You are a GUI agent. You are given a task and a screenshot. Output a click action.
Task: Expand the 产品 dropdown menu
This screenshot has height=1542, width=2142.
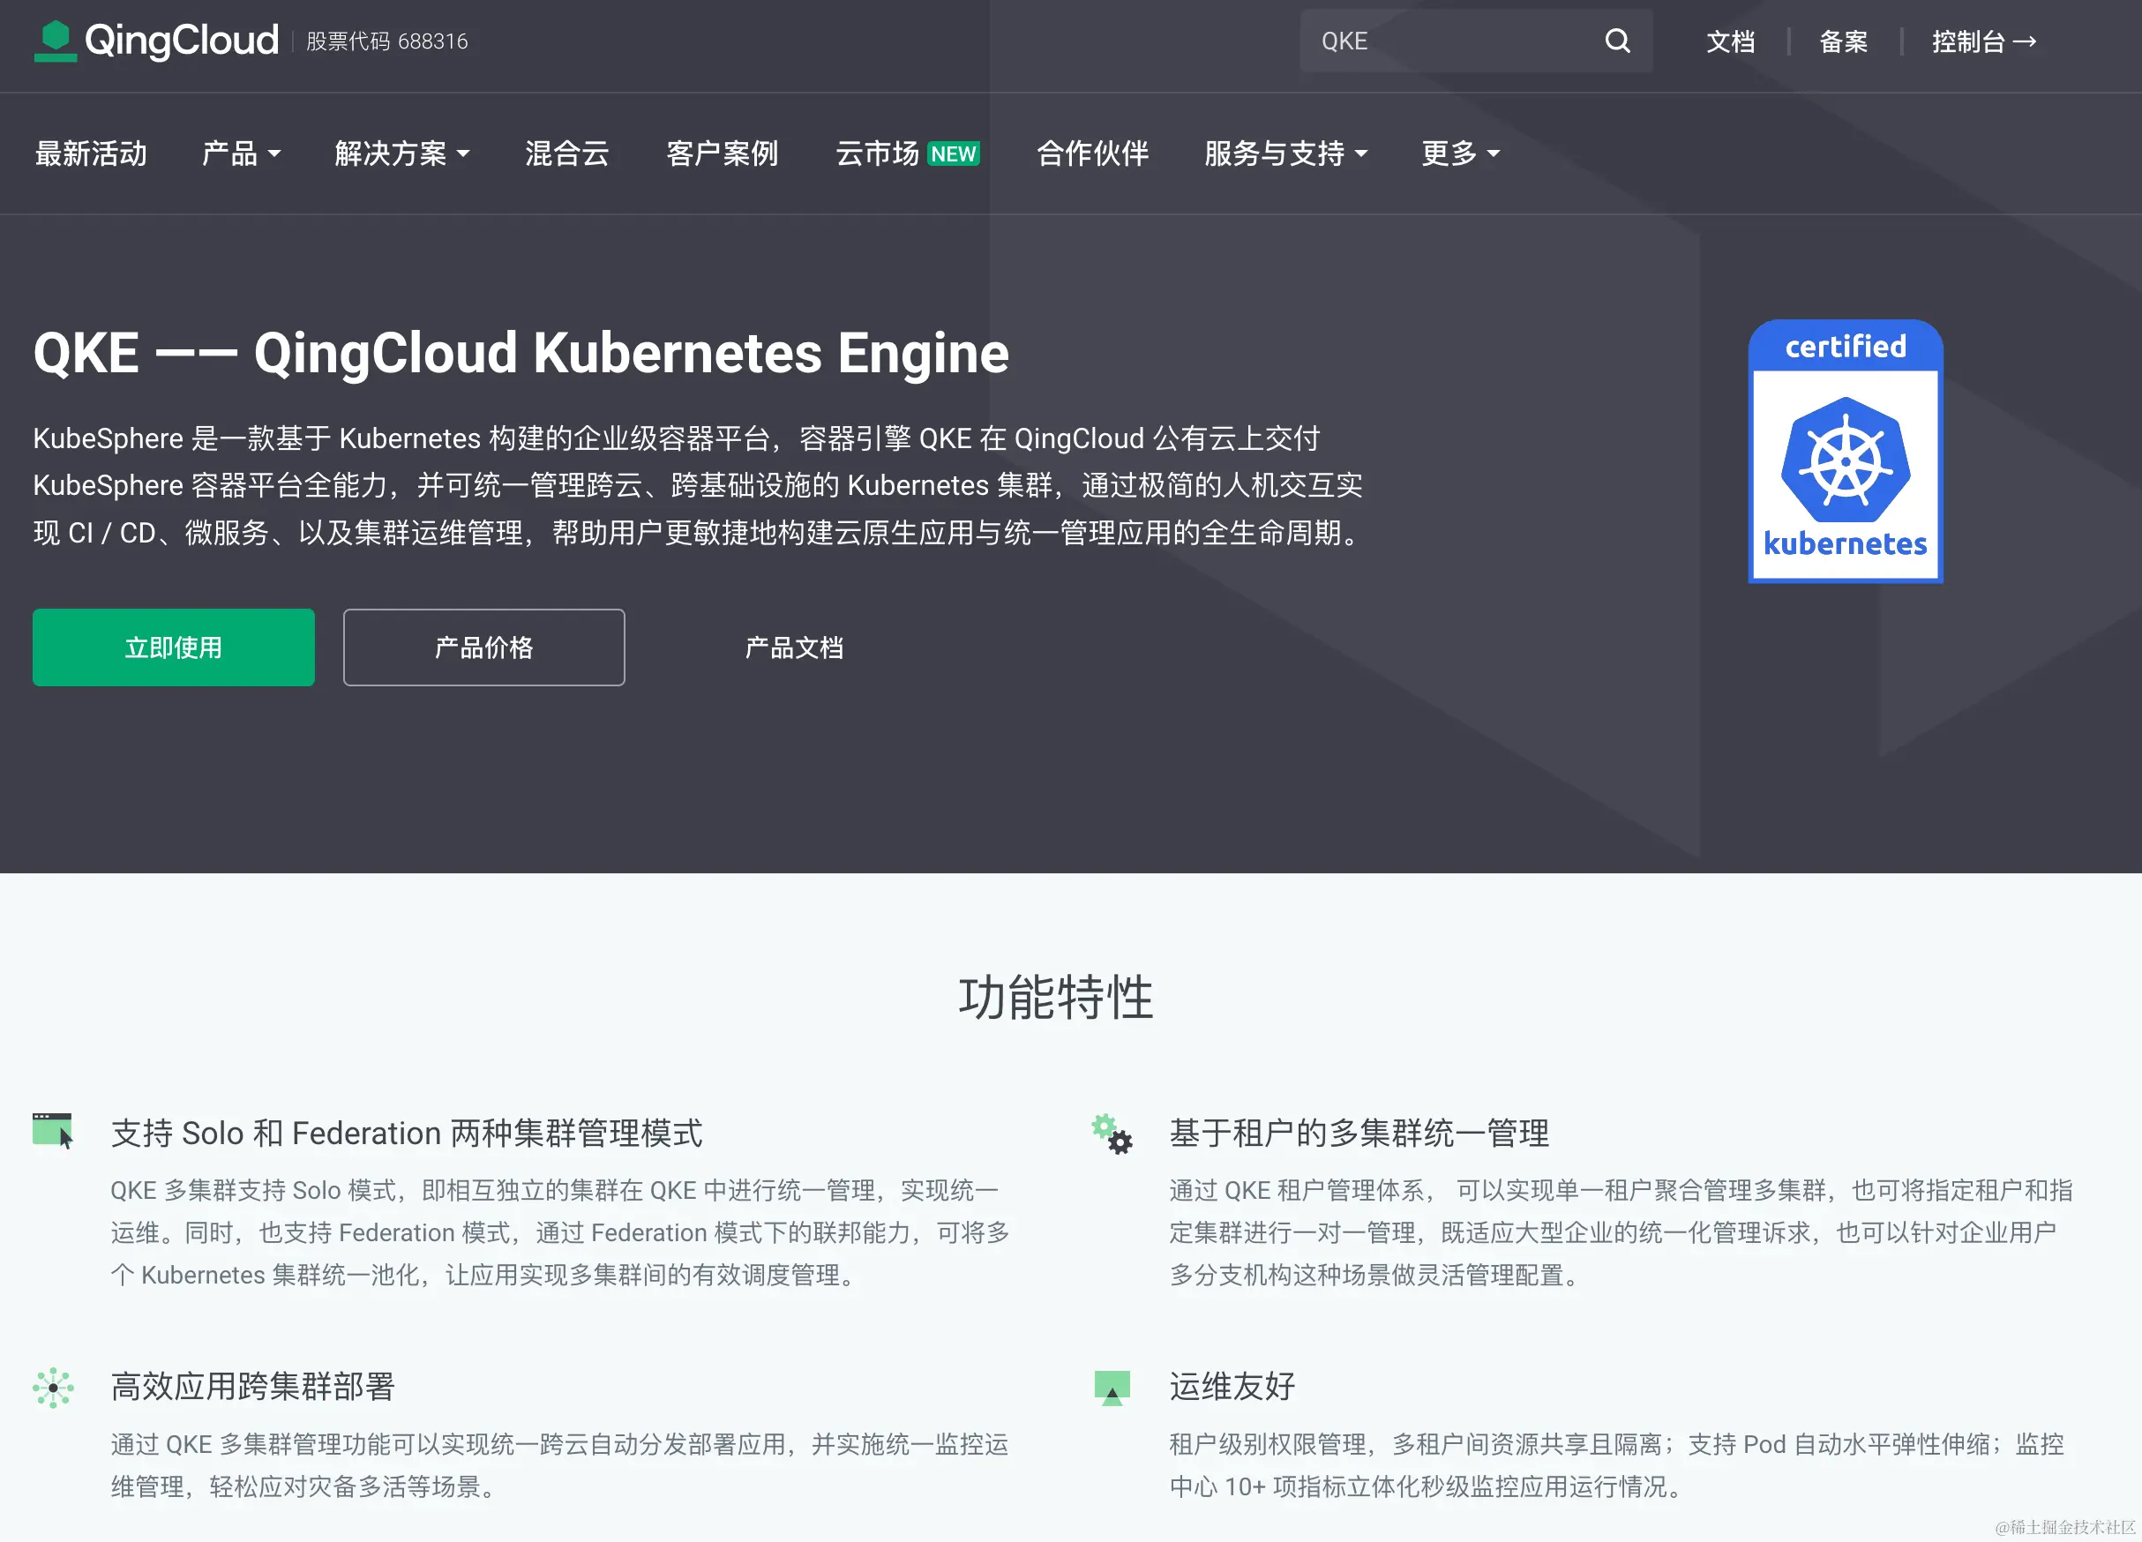click(241, 153)
